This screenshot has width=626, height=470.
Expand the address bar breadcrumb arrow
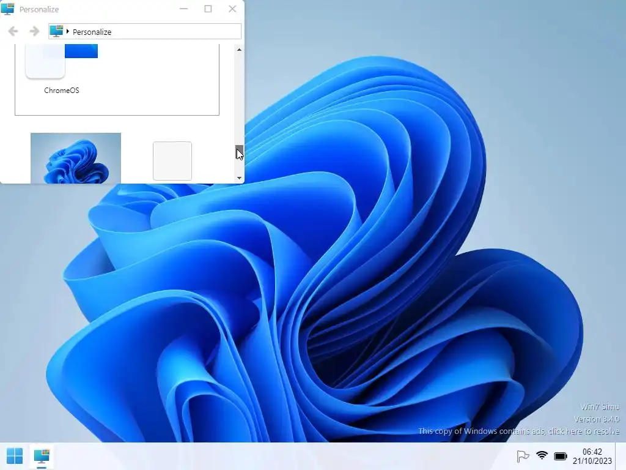pos(67,31)
